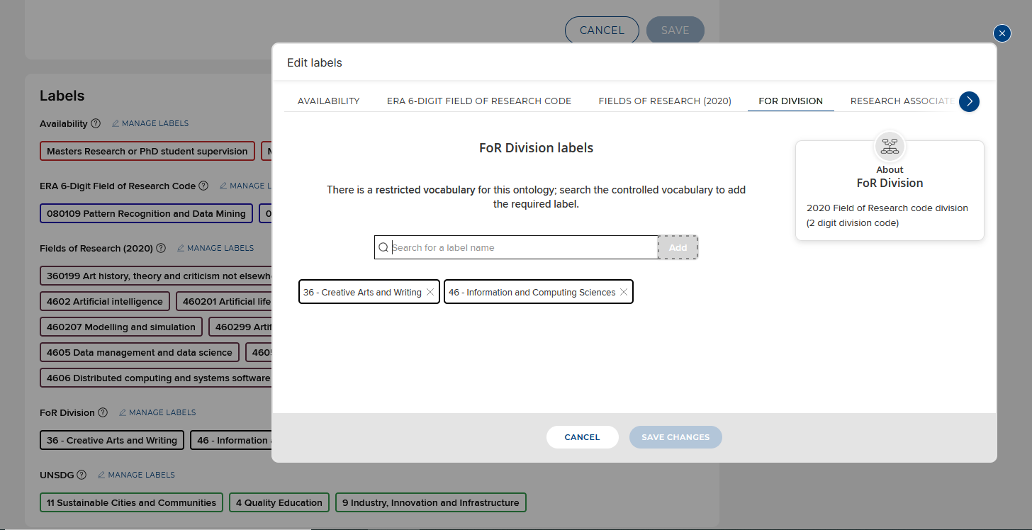Remove 46 - Information and Computing Sciences label

pyautogui.click(x=624, y=292)
